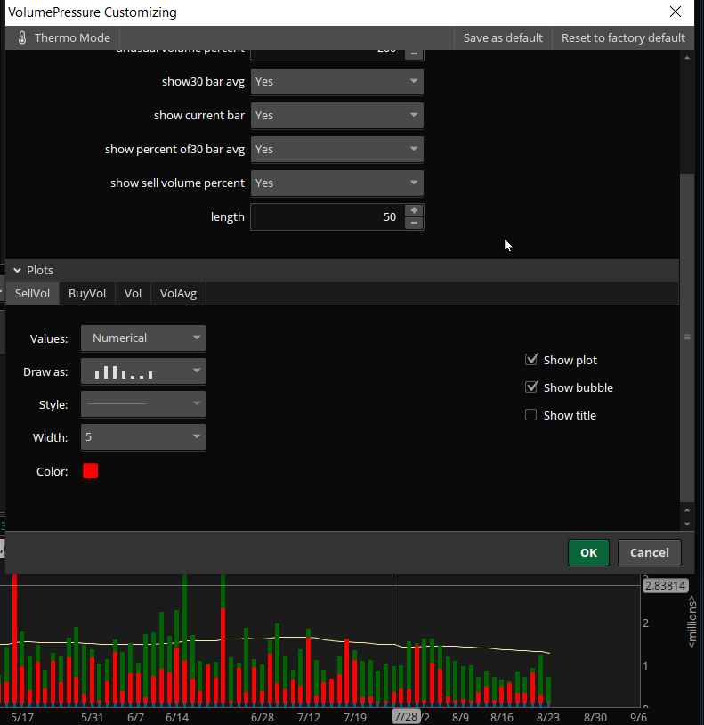The image size is (704, 725).
Task: Uncheck the Show bubble checkbox
Action: click(531, 387)
